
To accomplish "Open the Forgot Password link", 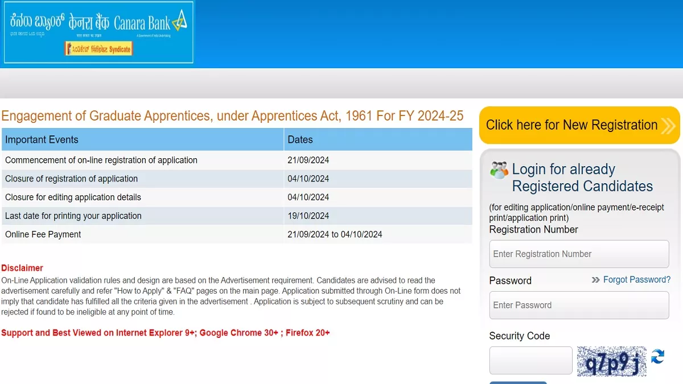I will coord(636,280).
